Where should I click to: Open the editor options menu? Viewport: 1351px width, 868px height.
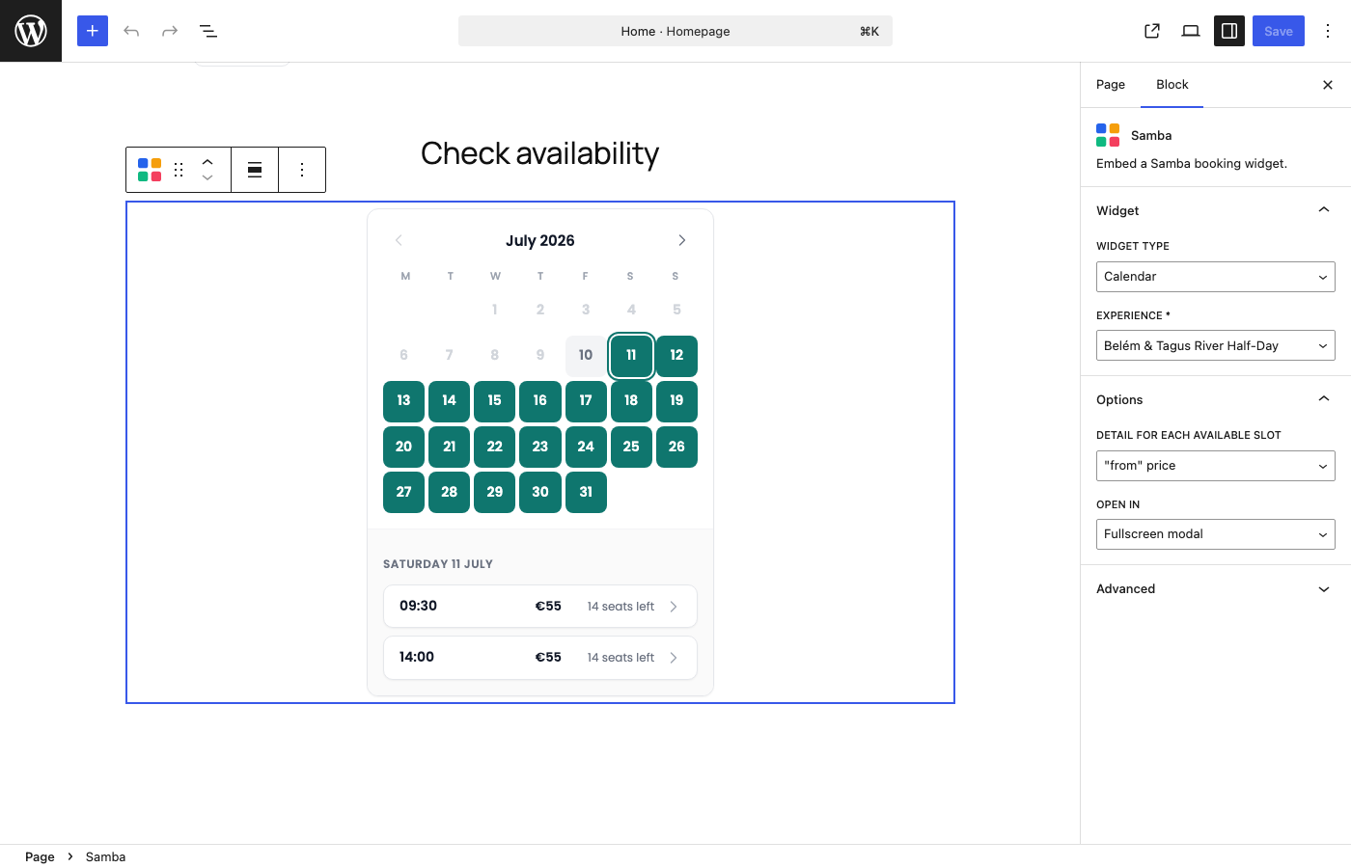tap(1328, 31)
